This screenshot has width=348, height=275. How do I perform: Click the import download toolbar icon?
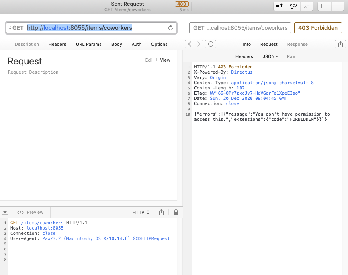pyautogui.click(x=307, y=6)
